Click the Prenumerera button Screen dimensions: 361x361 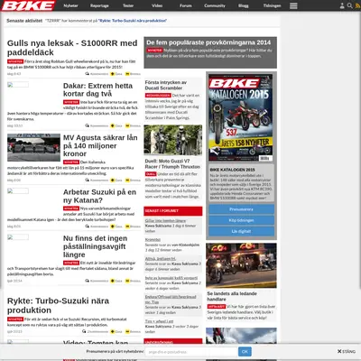(x=241, y=209)
